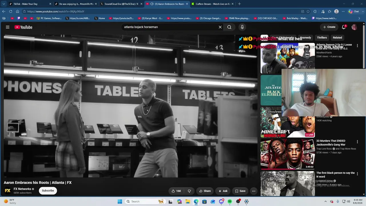Click the browser address bar URL
Image resolution: width=366 pixels, height=206 pixels.
pos(56,11)
